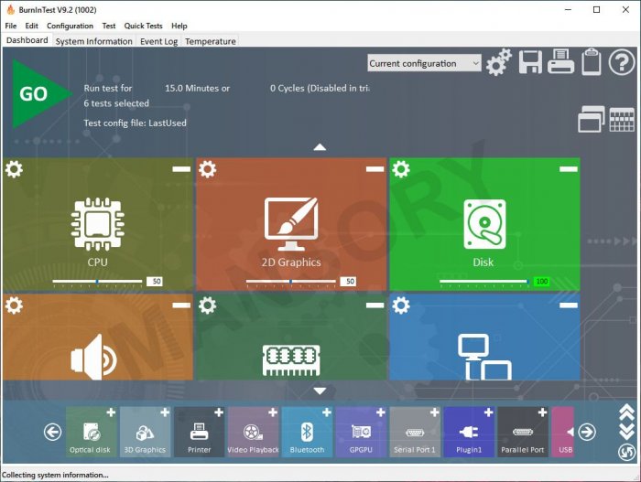Open test preferences gears icon

click(499, 63)
